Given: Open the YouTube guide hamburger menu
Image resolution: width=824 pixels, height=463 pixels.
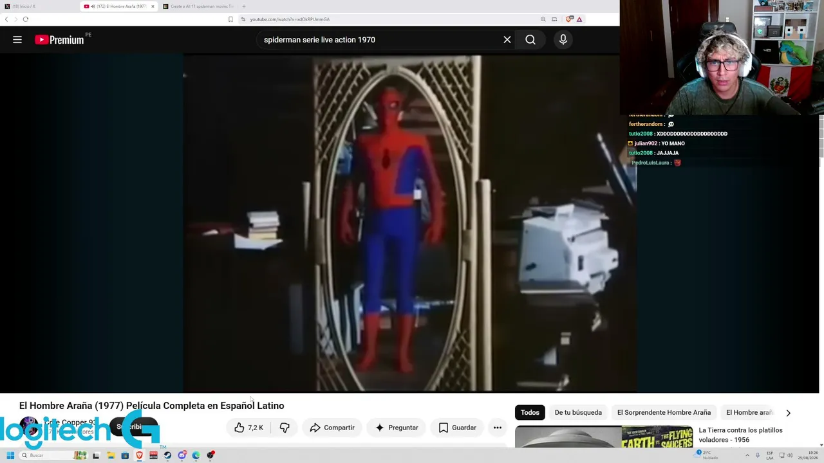Looking at the screenshot, I should [17, 40].
